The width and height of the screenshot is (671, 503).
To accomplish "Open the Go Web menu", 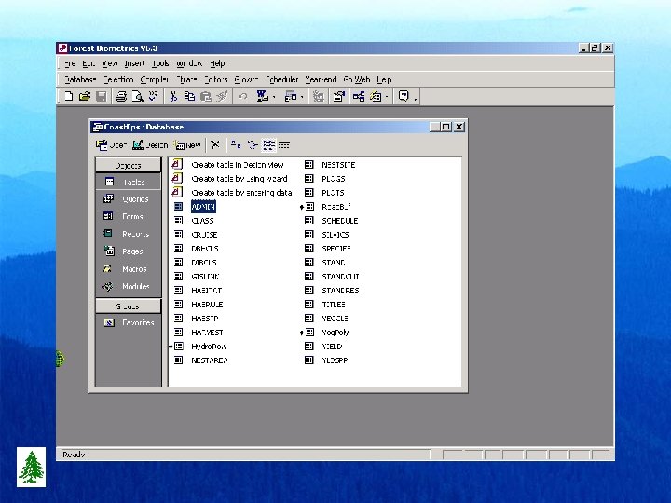I will (356, 79).
